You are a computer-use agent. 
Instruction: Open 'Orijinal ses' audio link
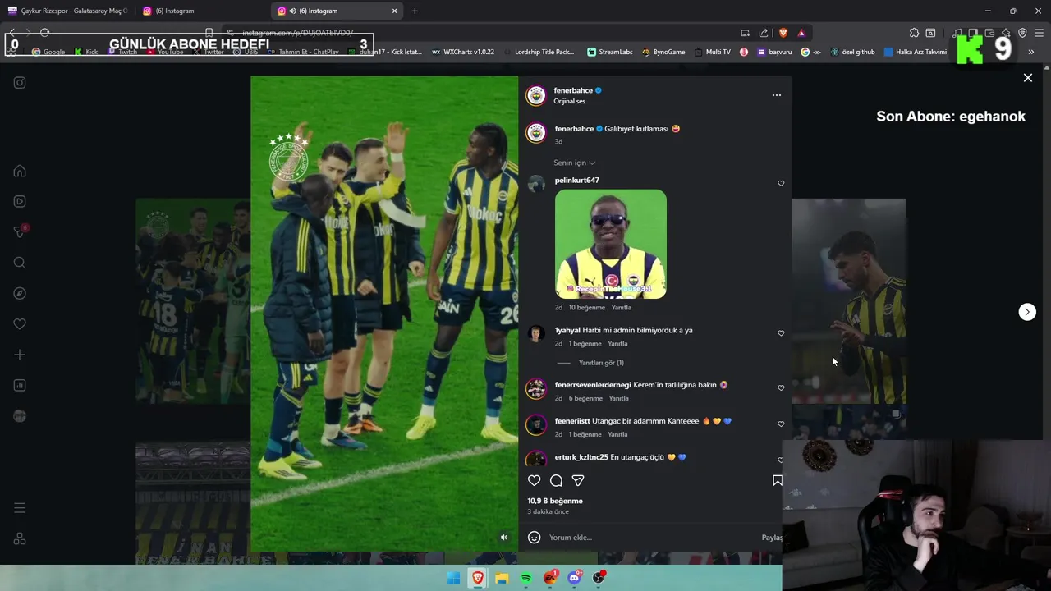[569, 102]
